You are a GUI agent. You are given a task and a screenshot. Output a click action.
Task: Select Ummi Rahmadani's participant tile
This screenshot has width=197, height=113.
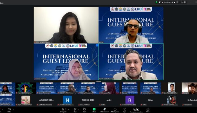[x=46, y=88]
